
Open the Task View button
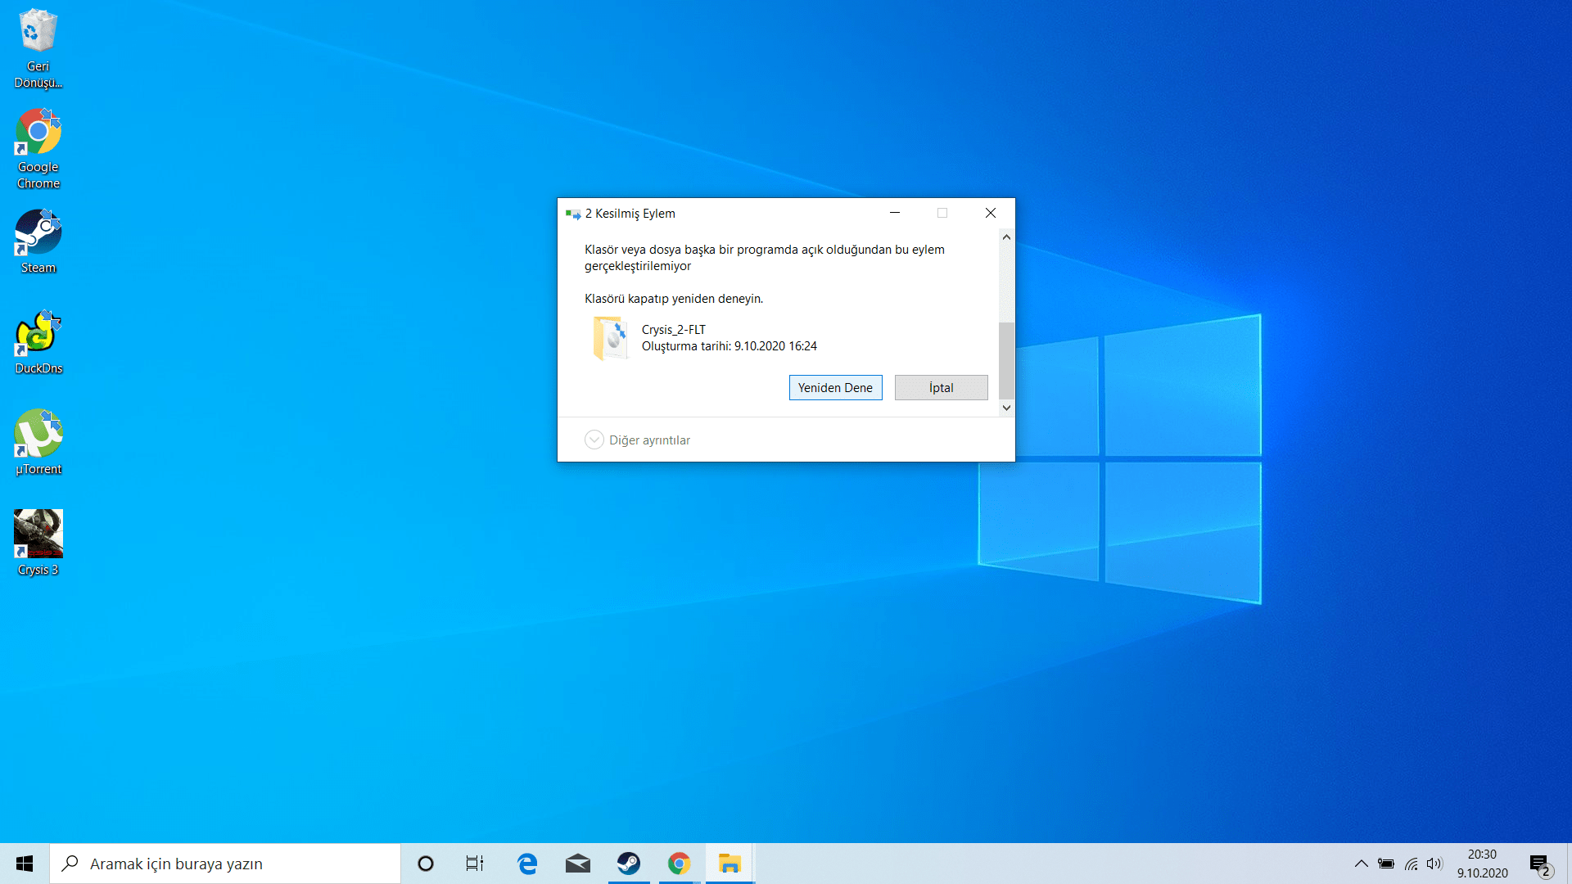click(x=475, y=864)
